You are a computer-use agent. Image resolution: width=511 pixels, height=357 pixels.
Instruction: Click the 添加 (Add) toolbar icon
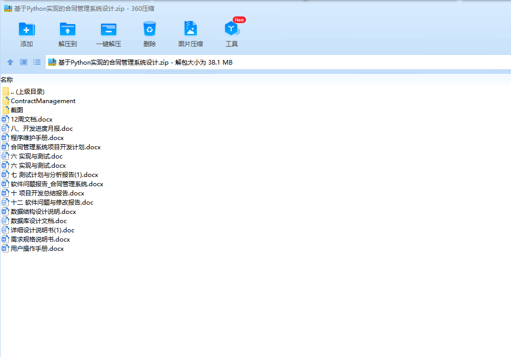27,29
